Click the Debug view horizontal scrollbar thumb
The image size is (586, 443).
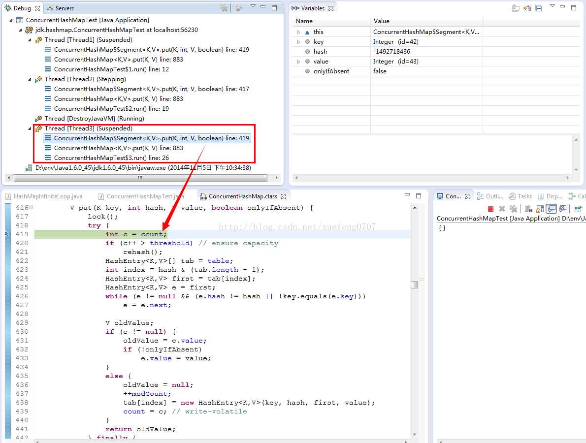pyautogui.click(x=140, y=178)
